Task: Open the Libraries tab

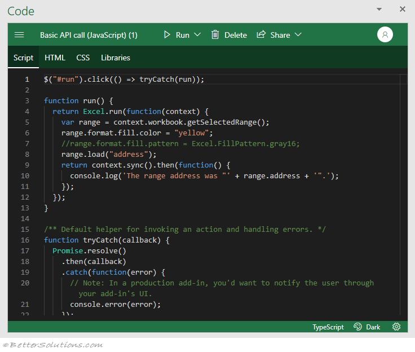Action: click(116, 58)
